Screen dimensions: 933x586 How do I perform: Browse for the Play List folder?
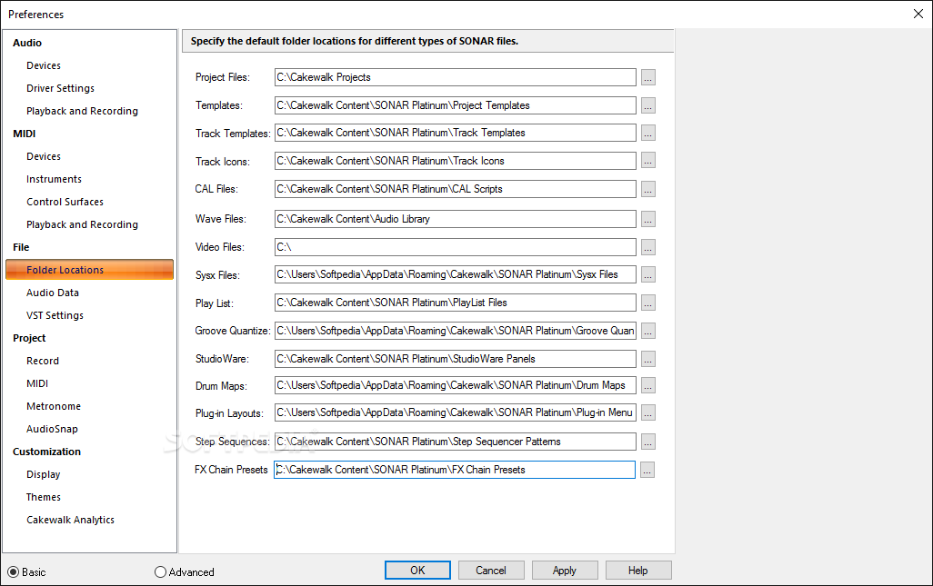tap(648, 303)
